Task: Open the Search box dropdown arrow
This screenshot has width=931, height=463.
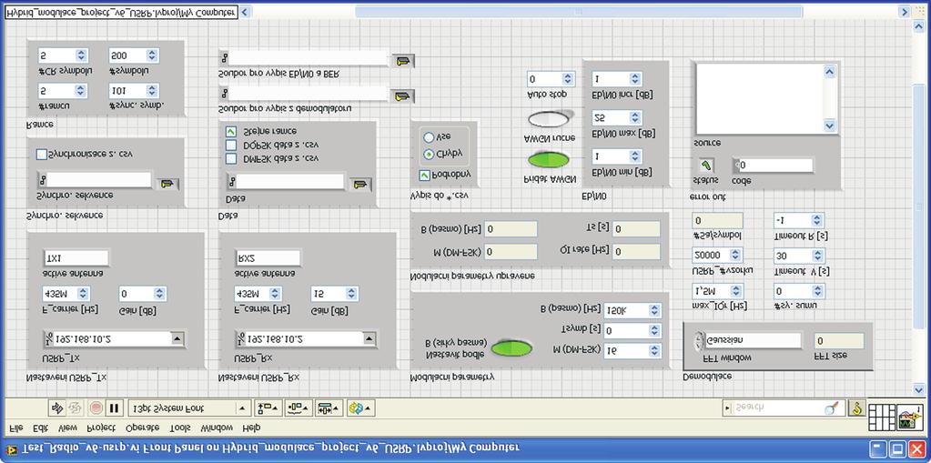Action: point(729,408)
